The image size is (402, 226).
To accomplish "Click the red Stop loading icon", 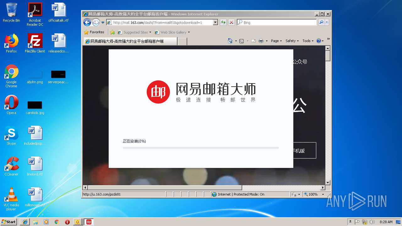I will [231, 22].
